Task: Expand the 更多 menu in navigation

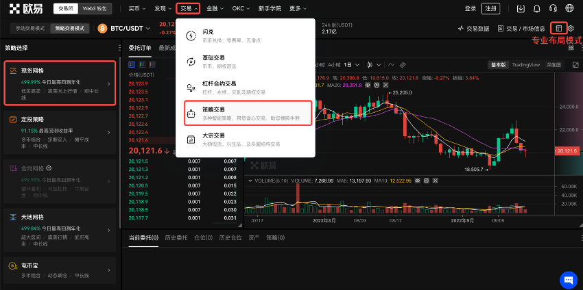Action: [x=296, y=9]
